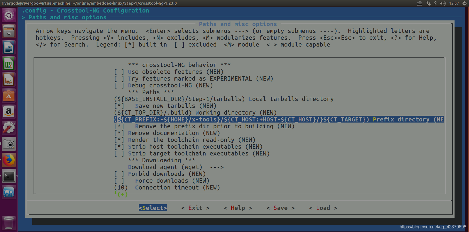Launch LibreOffice Writer from the dock

pyautogui.click(x=9, y=48)
